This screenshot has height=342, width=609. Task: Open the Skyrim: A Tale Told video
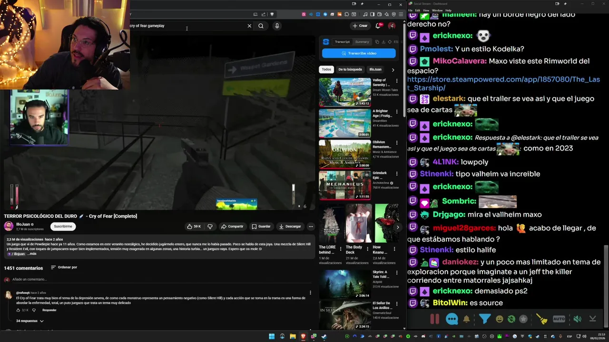coord(344,284)
